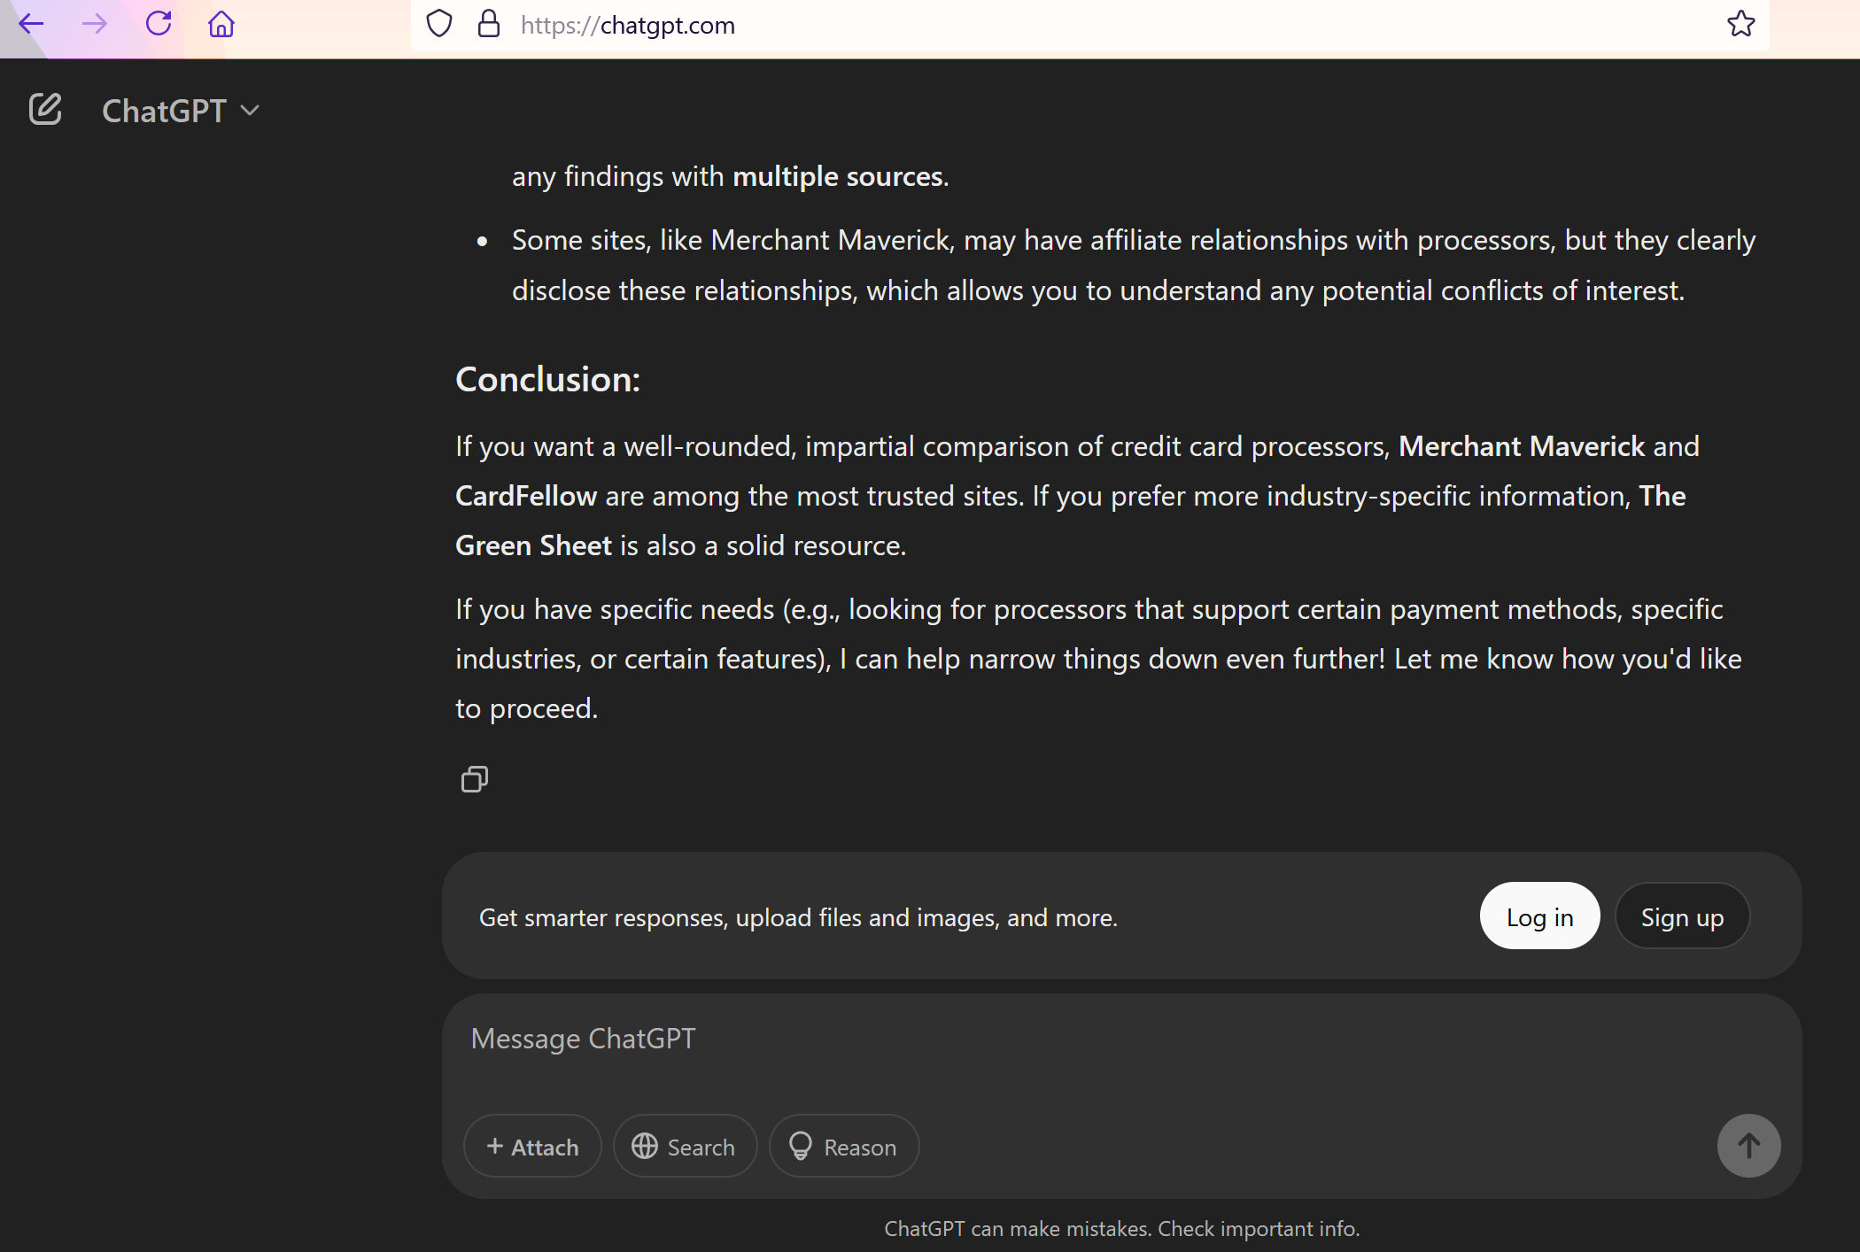Image resolution: width=1860 pixels, height=1252 pixels.
Task: Click the Sign up button
Action: point(1682,916)
